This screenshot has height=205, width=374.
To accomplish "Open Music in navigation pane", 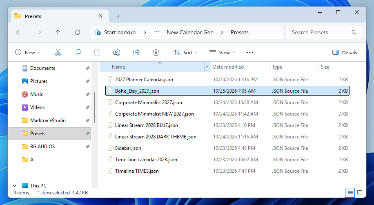I will coord(36,94).
